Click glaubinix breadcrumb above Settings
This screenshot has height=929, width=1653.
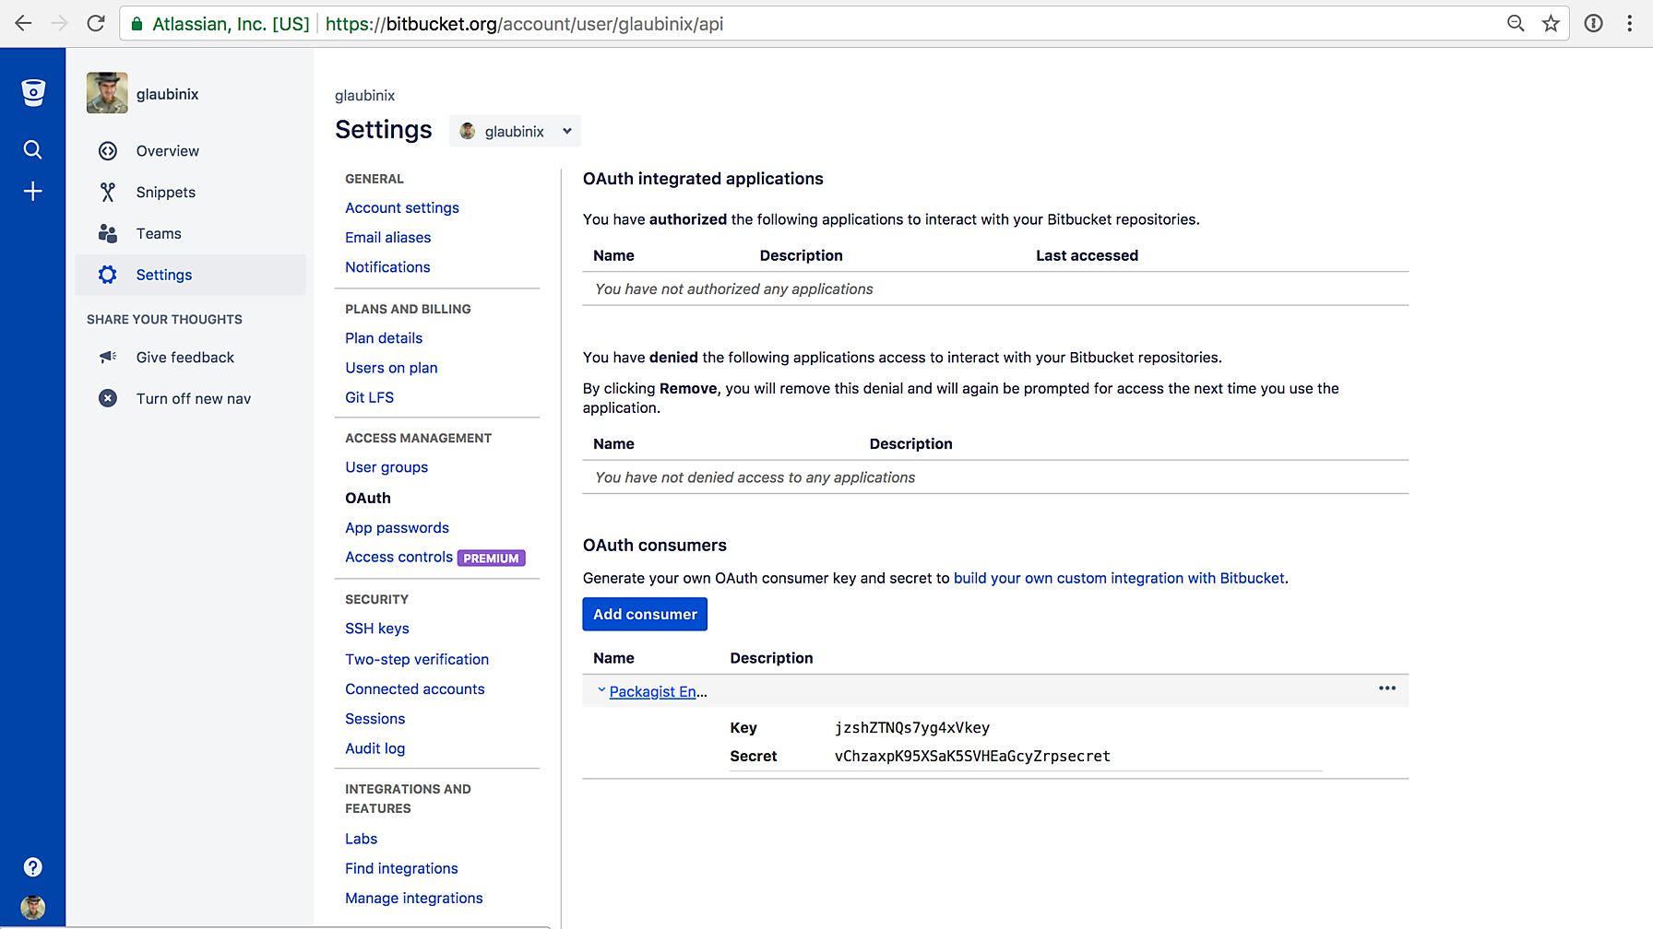364,96
